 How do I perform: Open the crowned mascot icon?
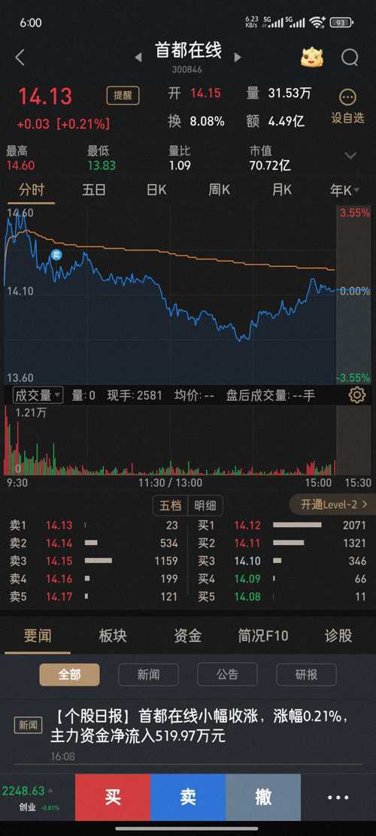point(312,57)
